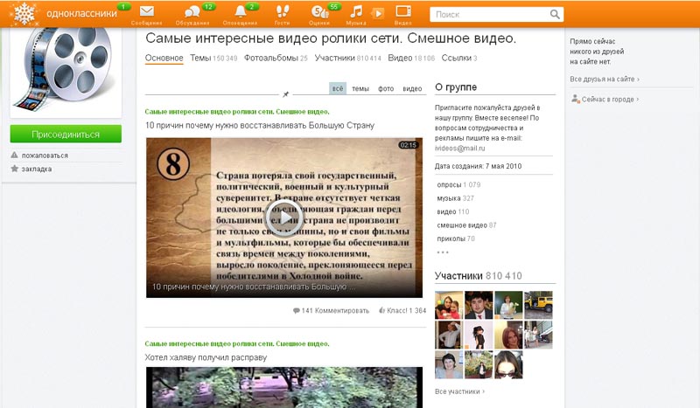Image resolution: width=700 pixels, height=408 pixels.
Task: Open the опросы 1 079 tag
Action: tap(458, 184)
